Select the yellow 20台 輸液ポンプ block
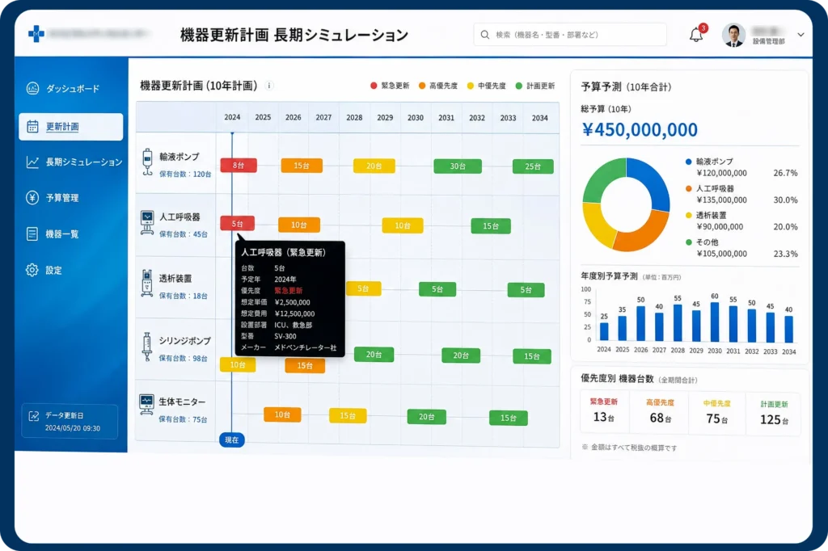The height and width of the screenshot is (551, 828). [374, 166]
